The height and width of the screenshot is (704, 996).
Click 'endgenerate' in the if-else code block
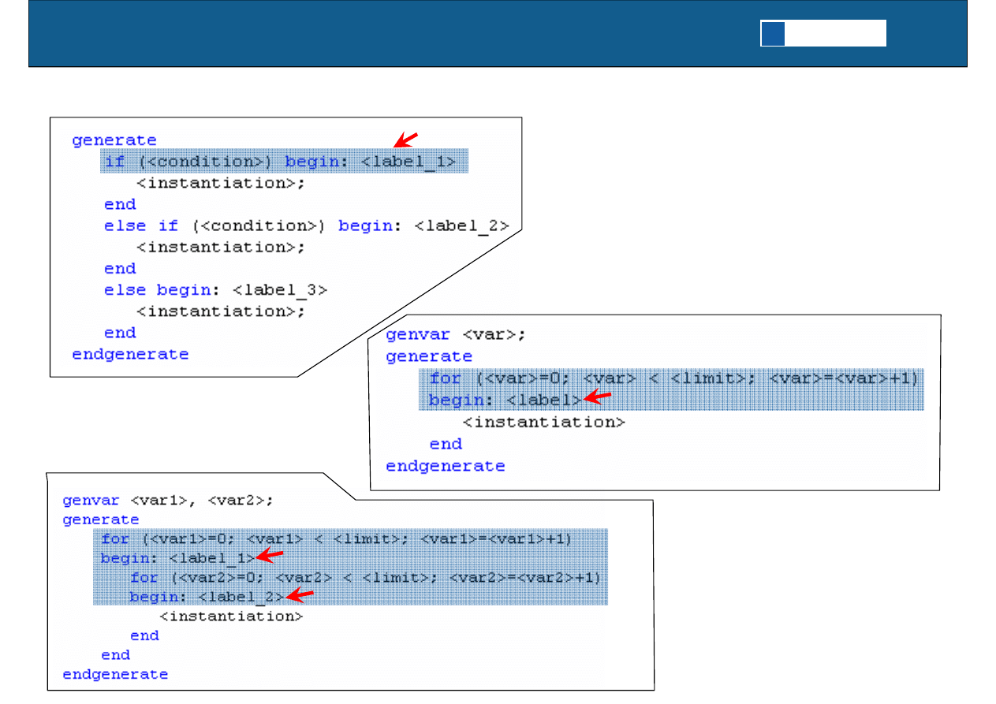click(x=130, y=354)
